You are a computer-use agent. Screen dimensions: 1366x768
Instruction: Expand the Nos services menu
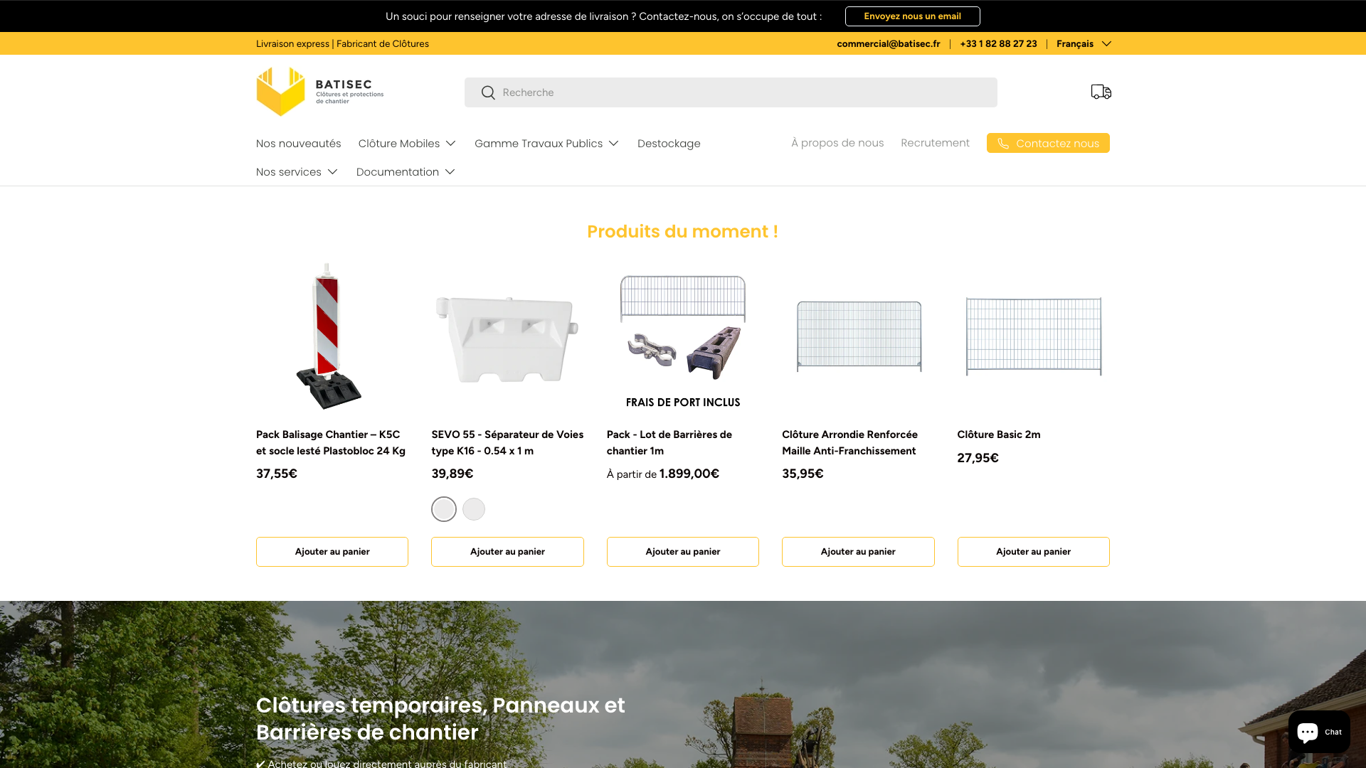297,172
